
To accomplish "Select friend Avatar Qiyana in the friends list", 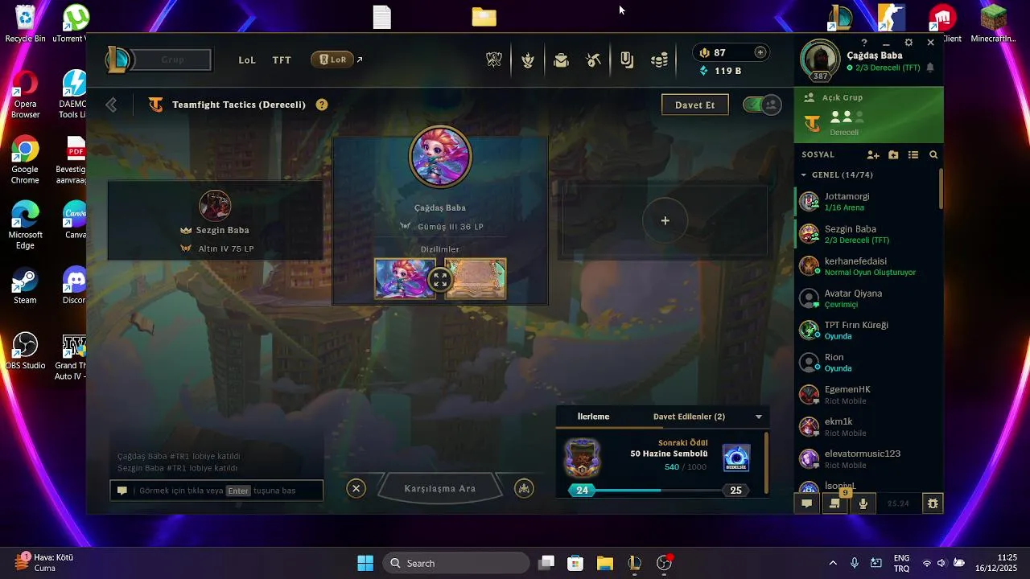I will point(867,298).
